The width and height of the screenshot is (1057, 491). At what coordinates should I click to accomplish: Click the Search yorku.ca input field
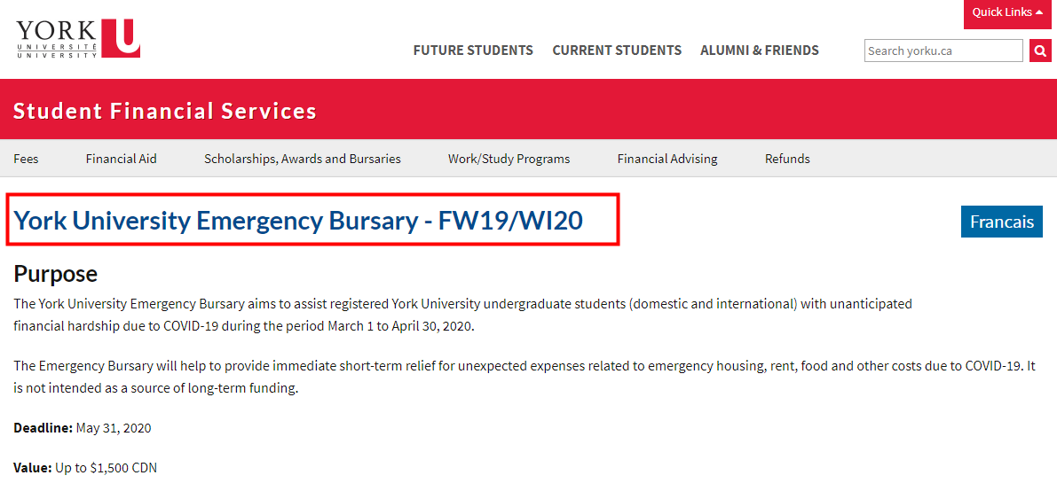point(943,51)
